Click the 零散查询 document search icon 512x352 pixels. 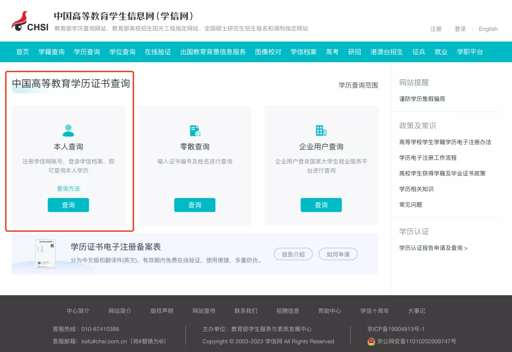coord(195,131)
